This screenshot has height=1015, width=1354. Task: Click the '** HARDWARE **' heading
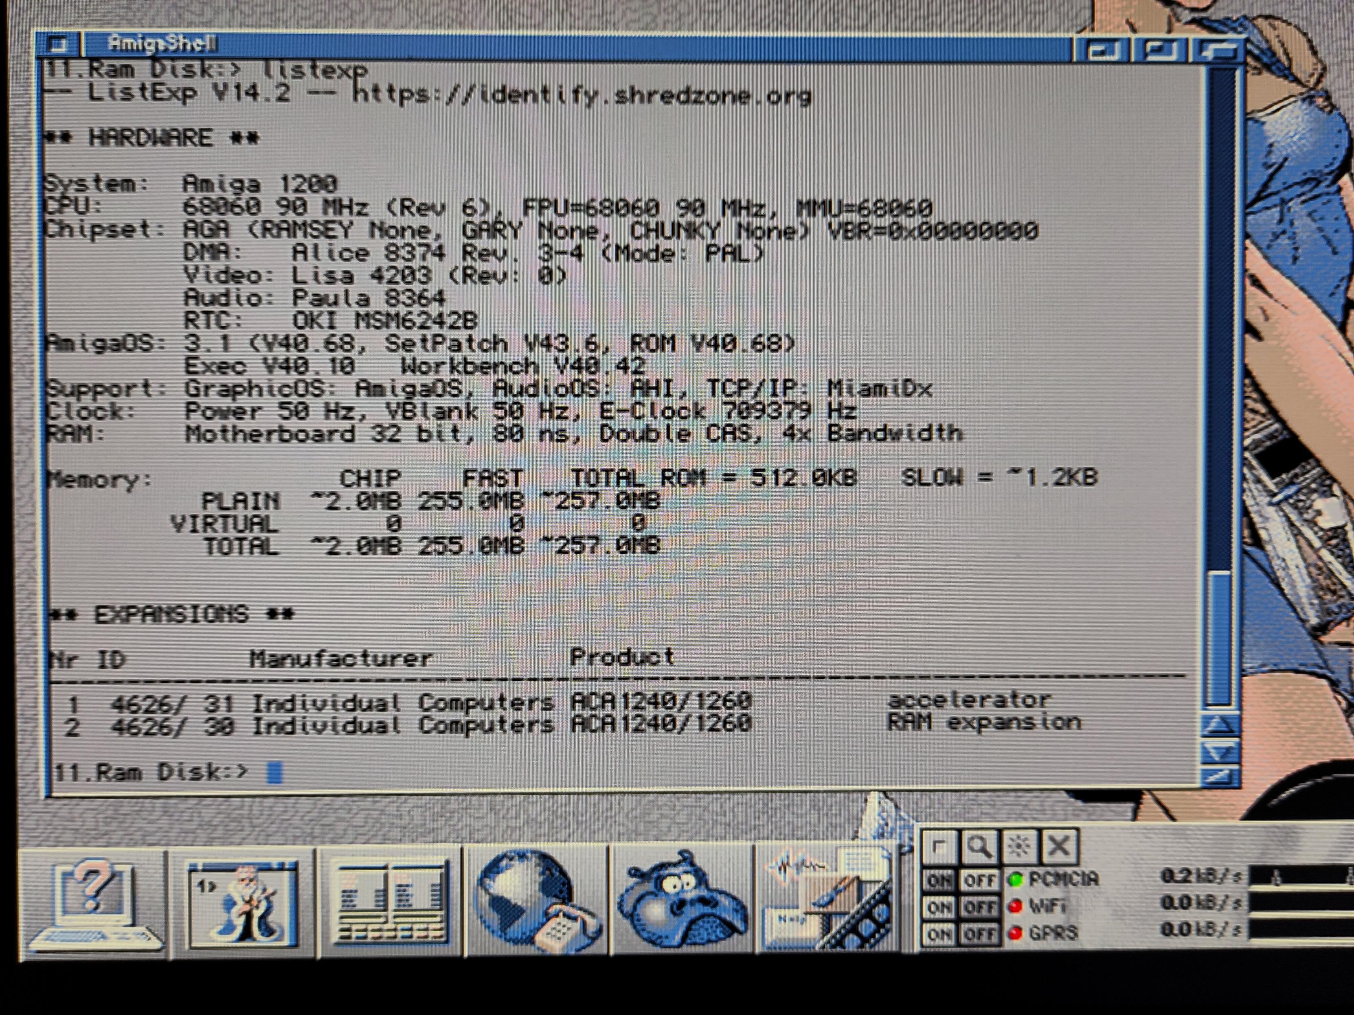click(152, 138)
